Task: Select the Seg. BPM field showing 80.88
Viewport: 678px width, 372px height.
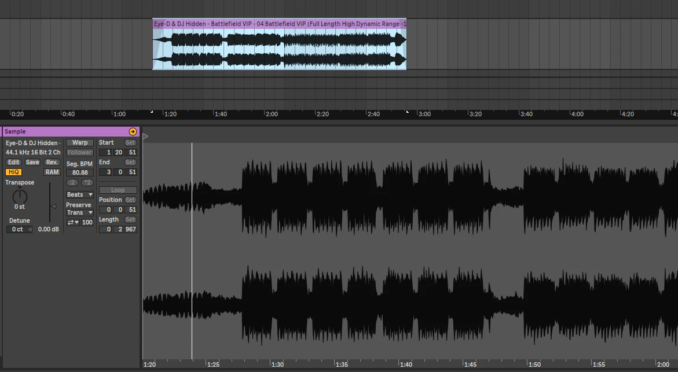Action: pyautogui.click(x=79, y=172)
